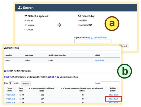Sort by Gene name column
Viewport: 141px width, 107px height.
coord(21,90)
